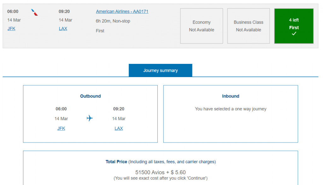Click the 09:20 arrival time in flight row
Viewport: 323px width, 185px height.
click(x=64, y=11)
